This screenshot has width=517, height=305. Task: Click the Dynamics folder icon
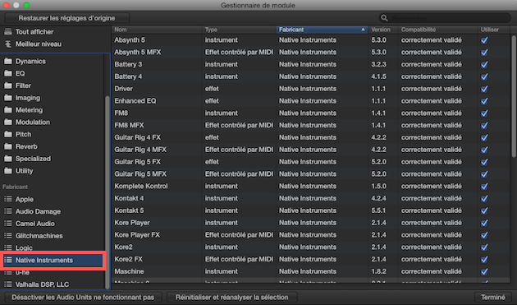(x=8, y=61)
